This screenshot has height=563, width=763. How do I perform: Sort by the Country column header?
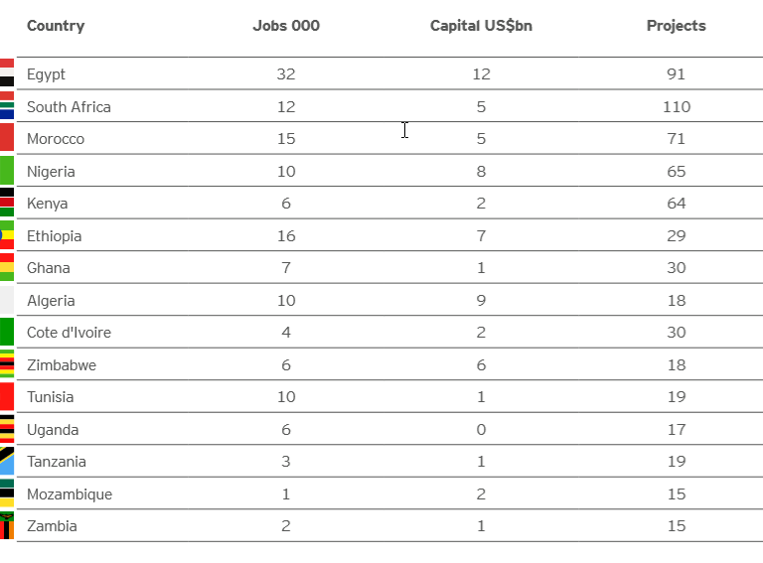click(56, 26)
